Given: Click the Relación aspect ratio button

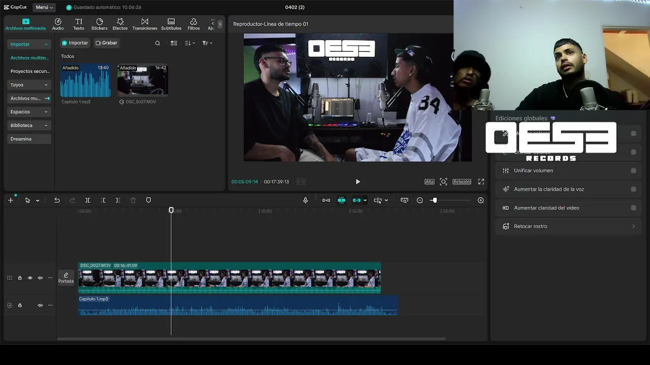Looking at the screenshot, I should 462,181.
